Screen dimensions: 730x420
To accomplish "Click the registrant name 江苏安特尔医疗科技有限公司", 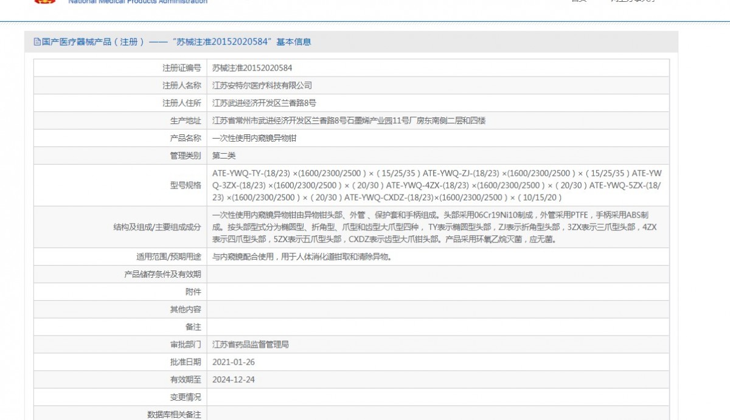I will pyautogui.click(x=262, y=86).
